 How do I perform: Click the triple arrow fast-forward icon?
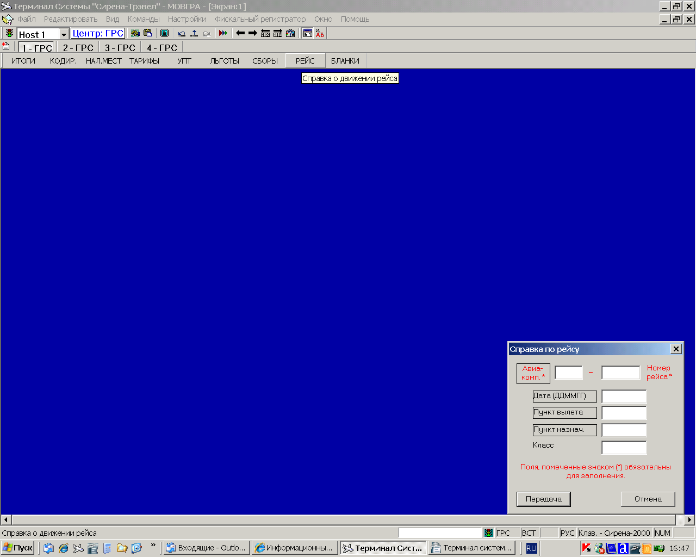[x=223, y=33]
